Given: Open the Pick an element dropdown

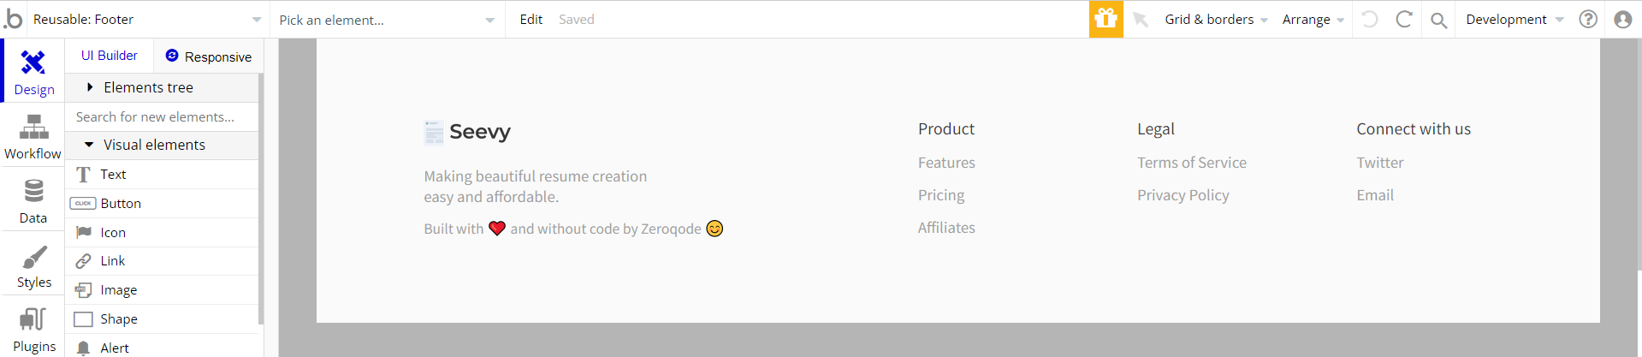Looking at the screenshot, I should [387, 20].
